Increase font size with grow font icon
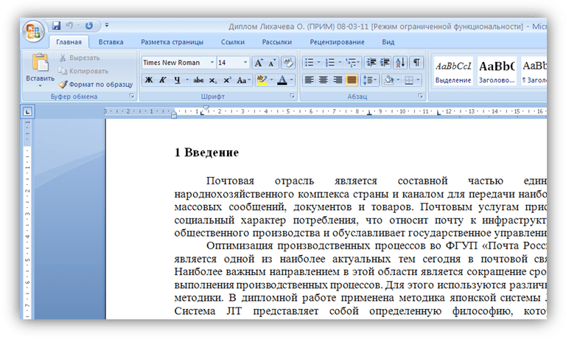566x337 pixels. tap(259, 63)
